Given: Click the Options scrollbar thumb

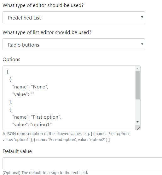Looking at the screenshot, I should (137, 85).
